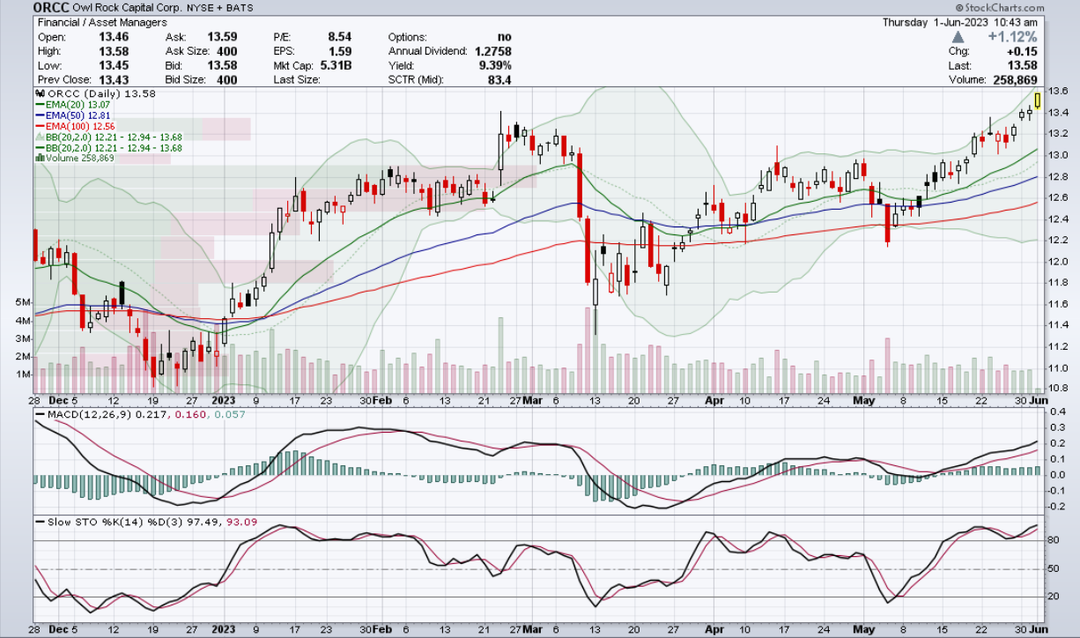
Task: Click the EMA(100) 12.56 legend text
Action: pyautogui.click(x=80, y=125)
